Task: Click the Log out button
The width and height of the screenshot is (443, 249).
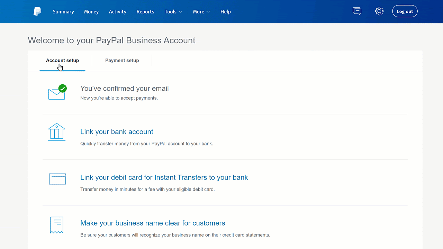Action: point(405,11)
